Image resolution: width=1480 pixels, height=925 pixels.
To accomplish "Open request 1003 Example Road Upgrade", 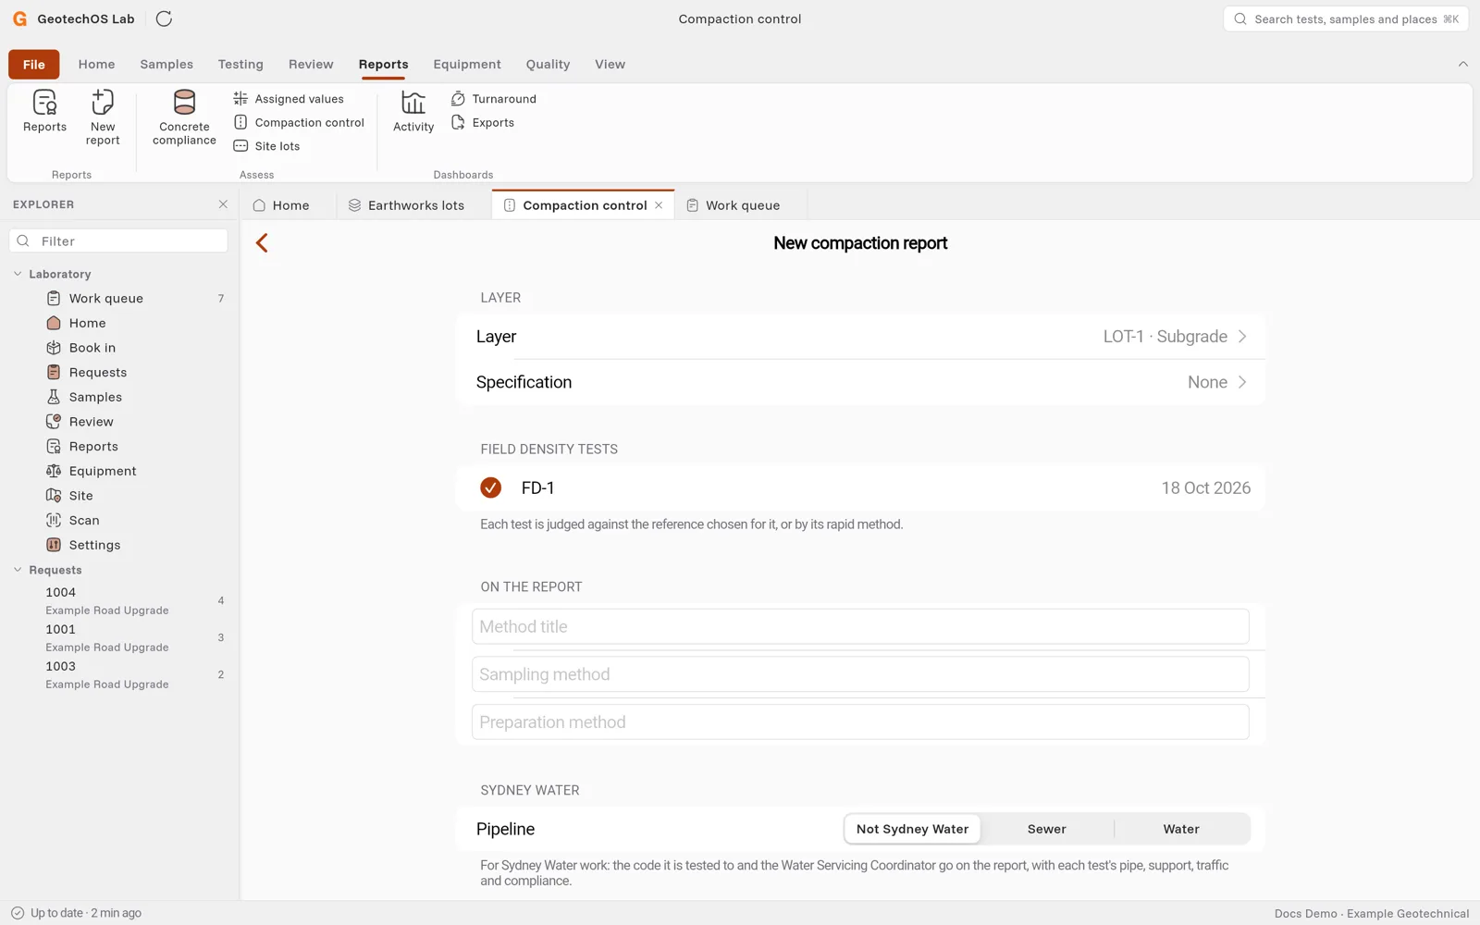I will [x=118, y=674].
